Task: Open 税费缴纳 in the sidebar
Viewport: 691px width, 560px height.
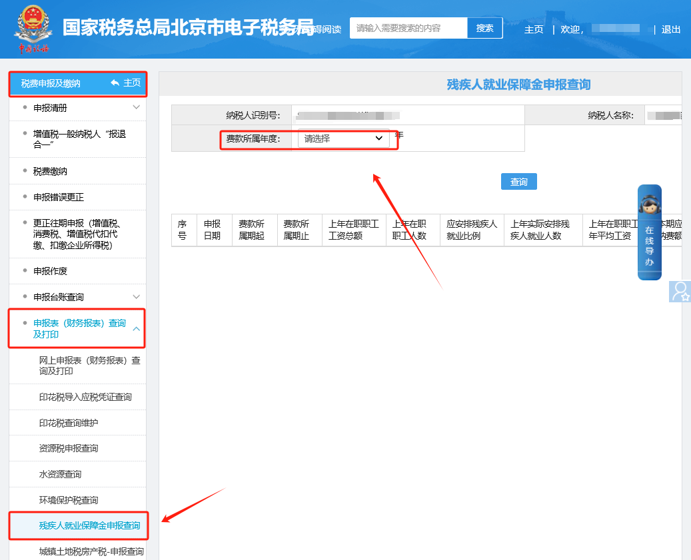Action: click(50, 171)
